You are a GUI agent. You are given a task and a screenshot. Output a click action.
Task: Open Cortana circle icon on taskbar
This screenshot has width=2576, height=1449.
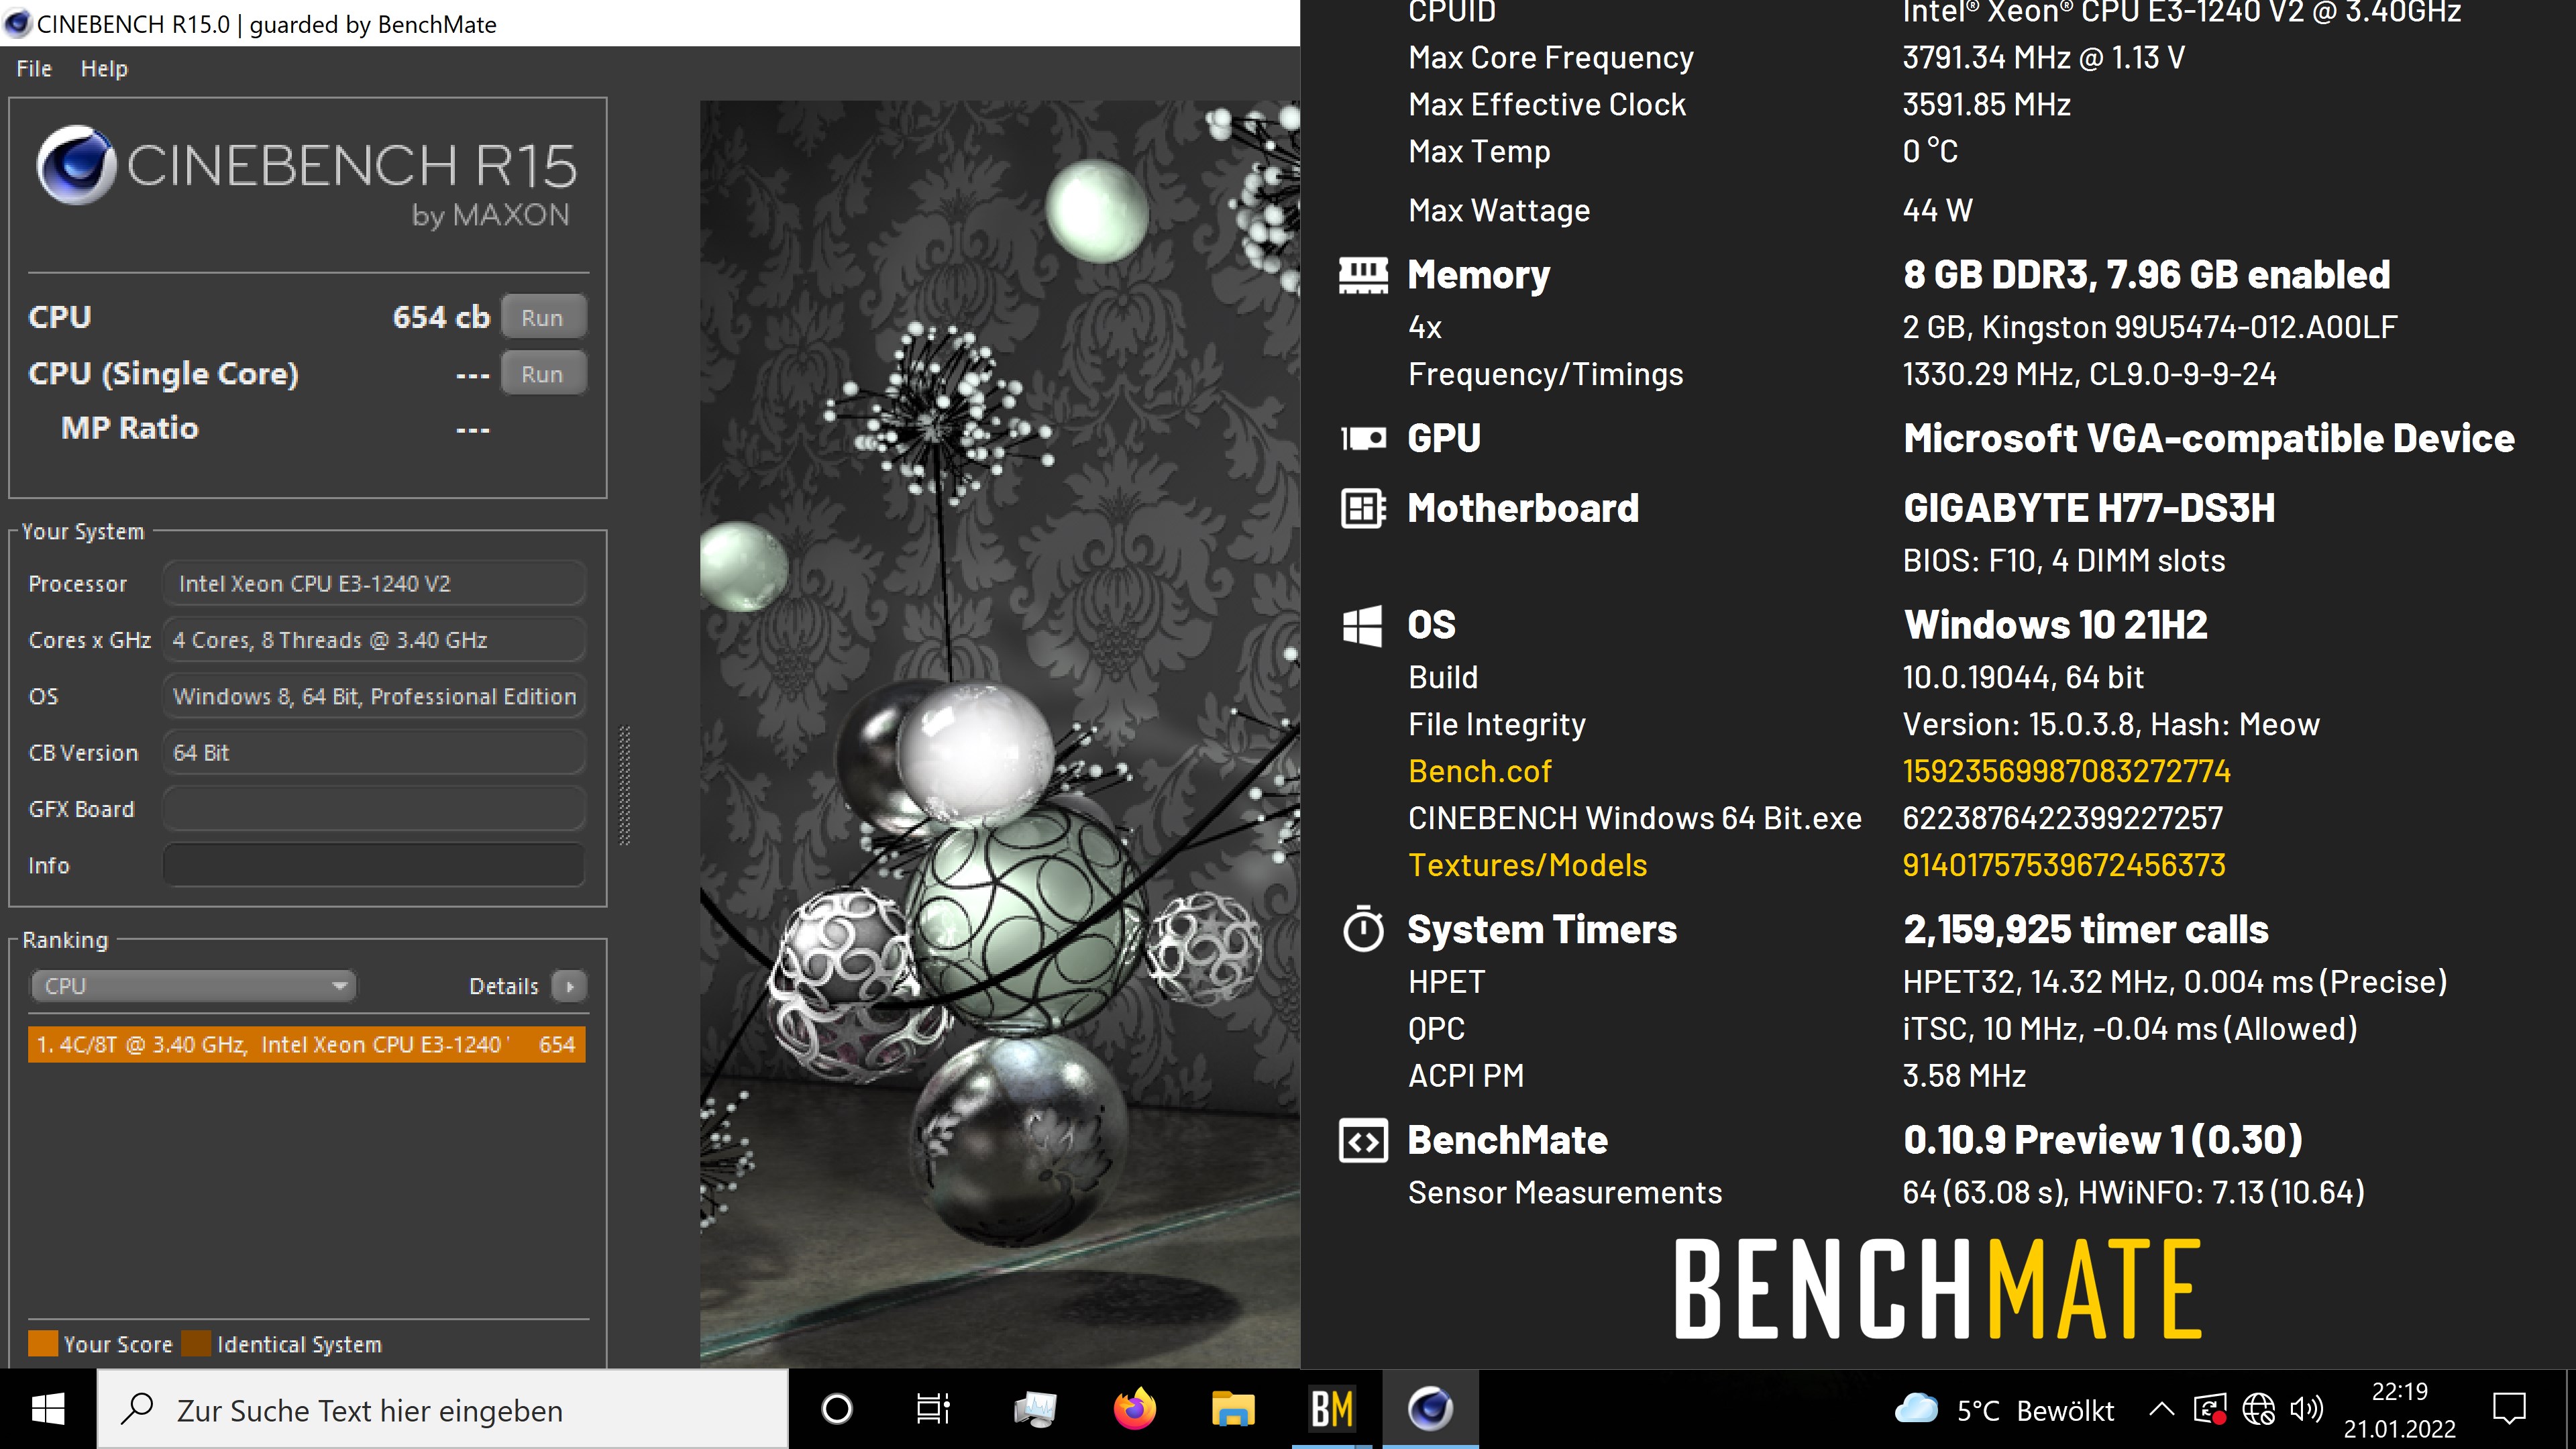(836, 1410)
